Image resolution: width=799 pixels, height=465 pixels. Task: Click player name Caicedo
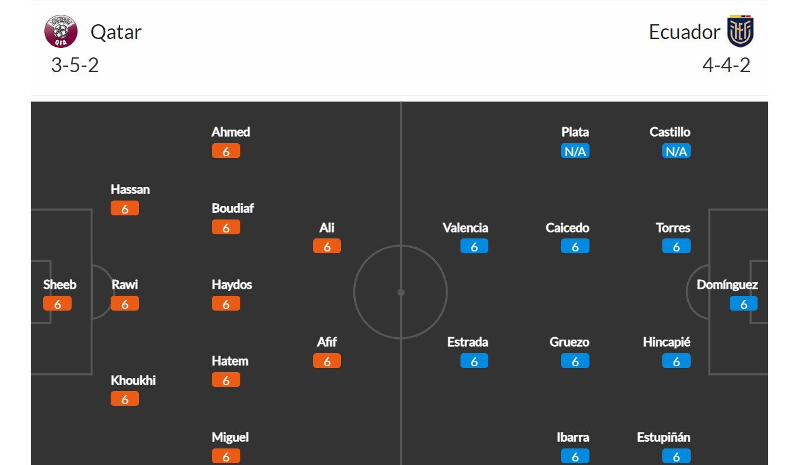click(568, 228)
